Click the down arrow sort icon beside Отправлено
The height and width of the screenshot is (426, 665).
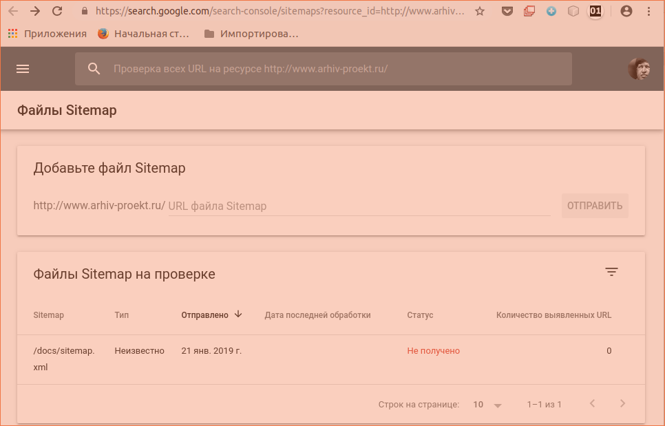(x=238, y=314)
